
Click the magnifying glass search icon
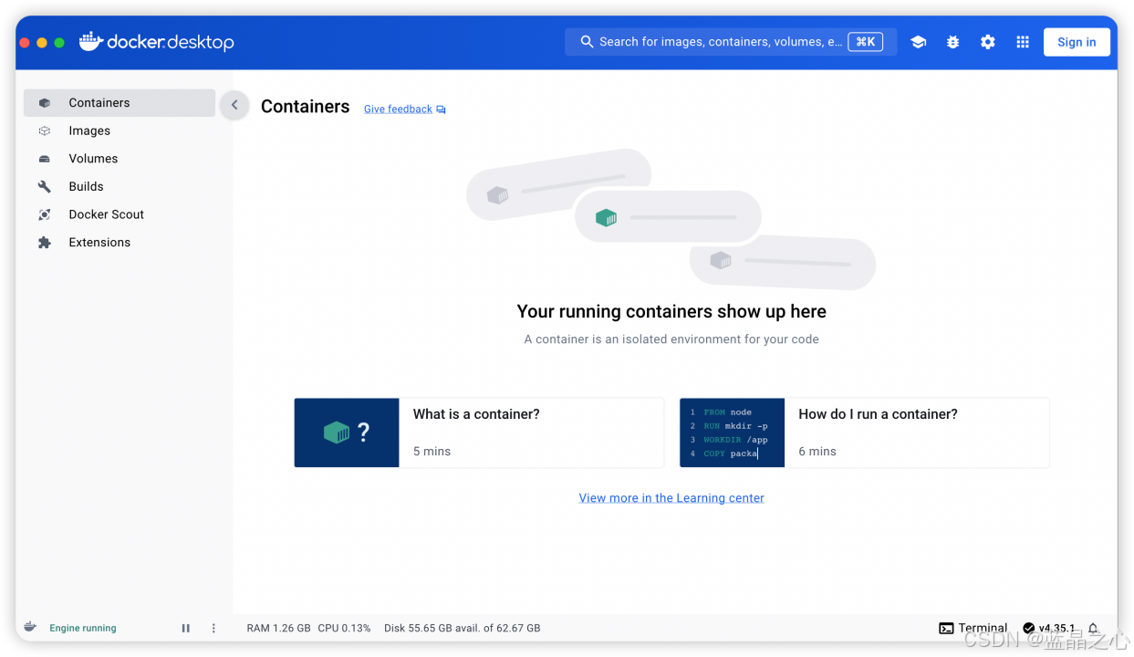click(587, 42)
